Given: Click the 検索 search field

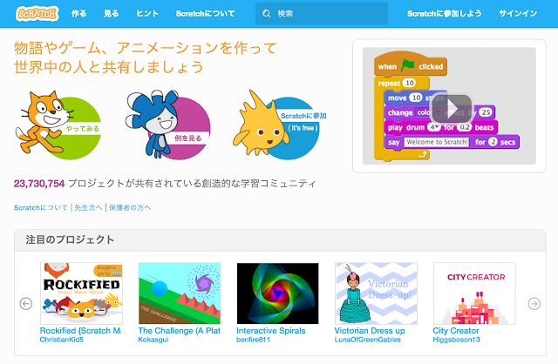Looking at the screenshot, I should tap(322, 14).
